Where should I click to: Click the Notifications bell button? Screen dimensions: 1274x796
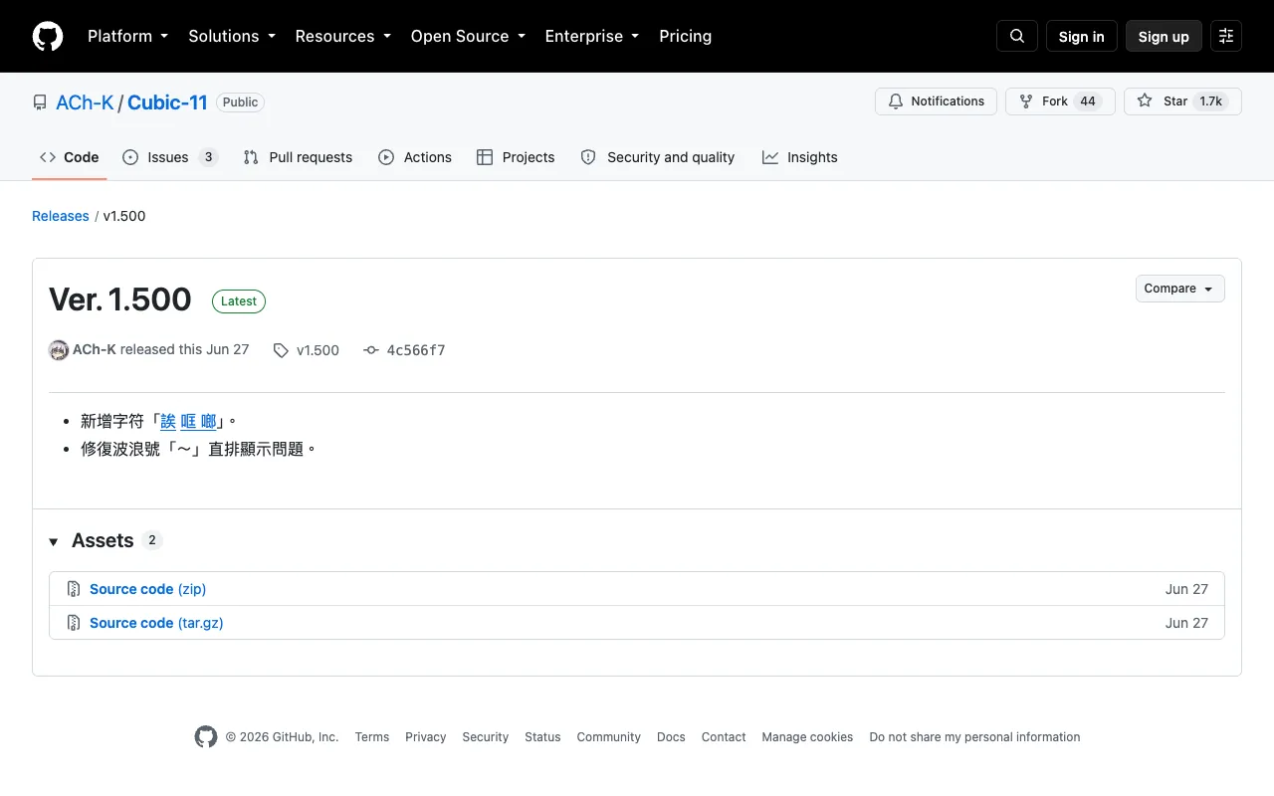936,101
